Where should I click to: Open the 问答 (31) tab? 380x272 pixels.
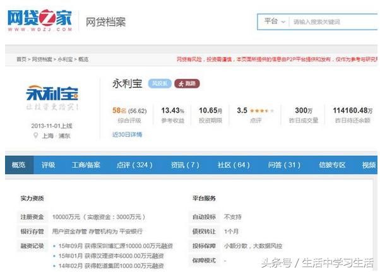coord(284,165)
